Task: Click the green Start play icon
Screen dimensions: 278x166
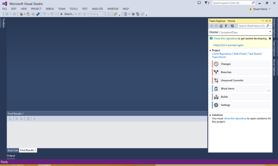Action: pos(61,14)
